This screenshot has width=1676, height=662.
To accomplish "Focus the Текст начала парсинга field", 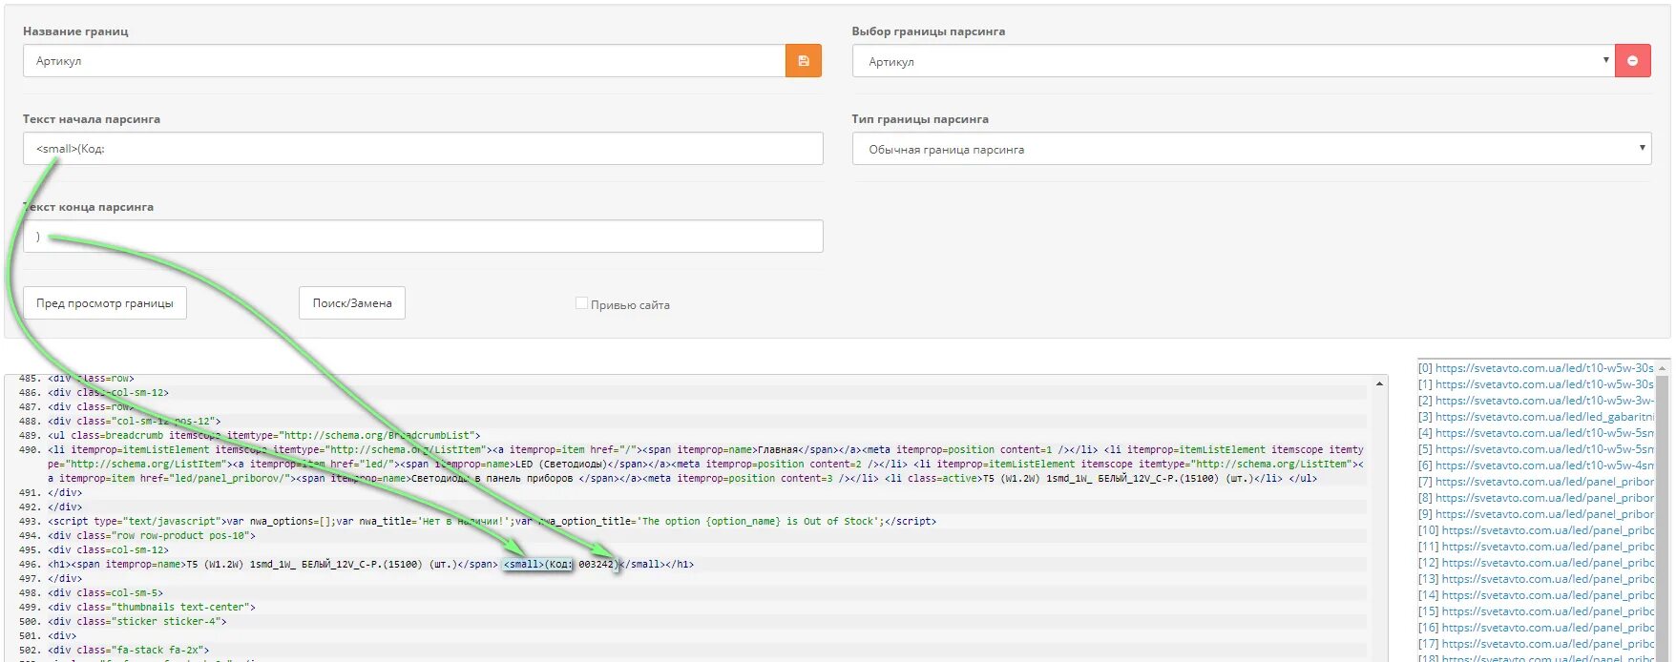I will coord(423,149).
